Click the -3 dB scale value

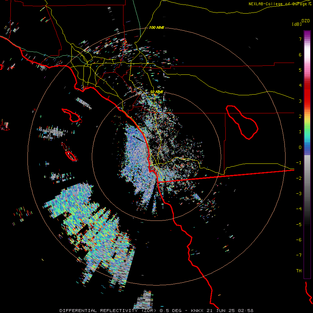pos(299,194)
